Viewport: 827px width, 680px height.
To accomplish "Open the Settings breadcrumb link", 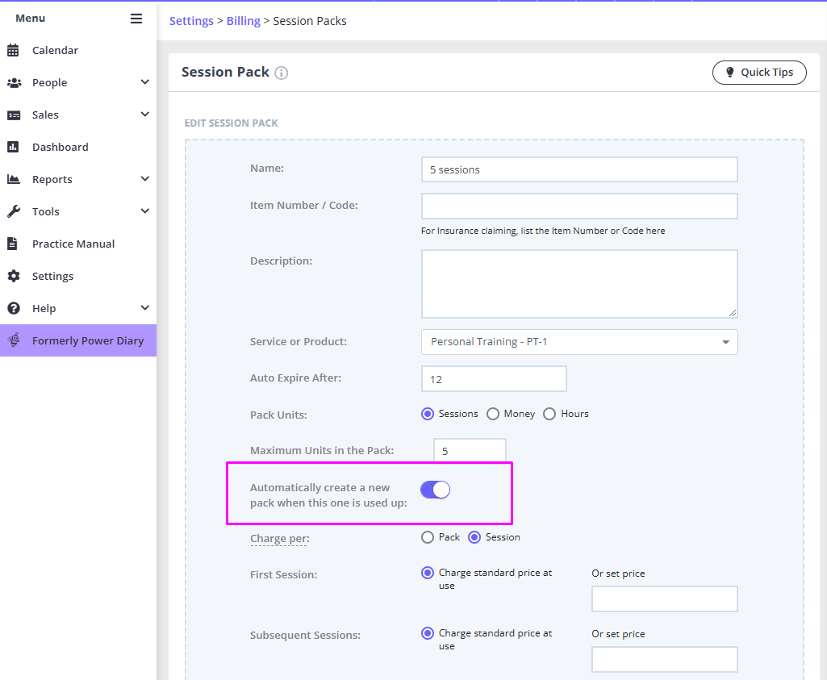I will pos(191,21).
